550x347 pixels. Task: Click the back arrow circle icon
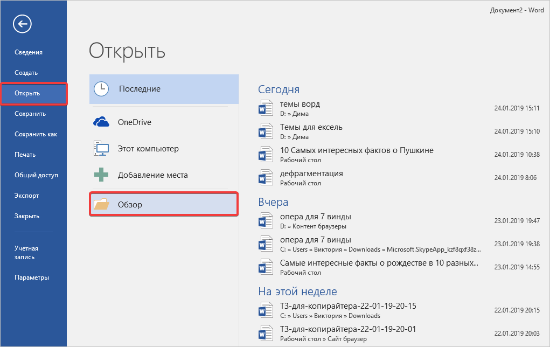click(x=23, y=24)
